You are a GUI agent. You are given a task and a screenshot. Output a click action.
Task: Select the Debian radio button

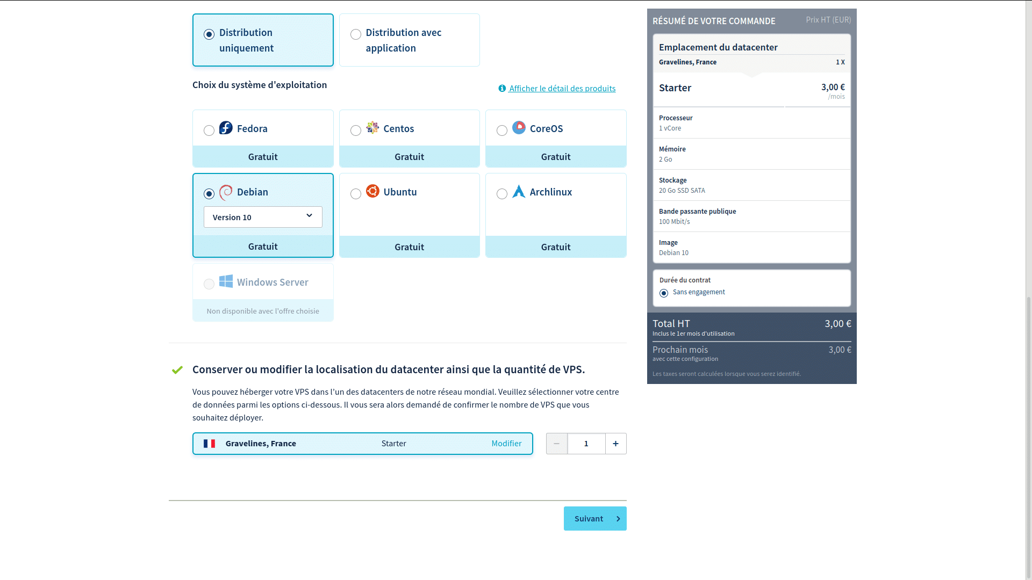tap(209, 194)
